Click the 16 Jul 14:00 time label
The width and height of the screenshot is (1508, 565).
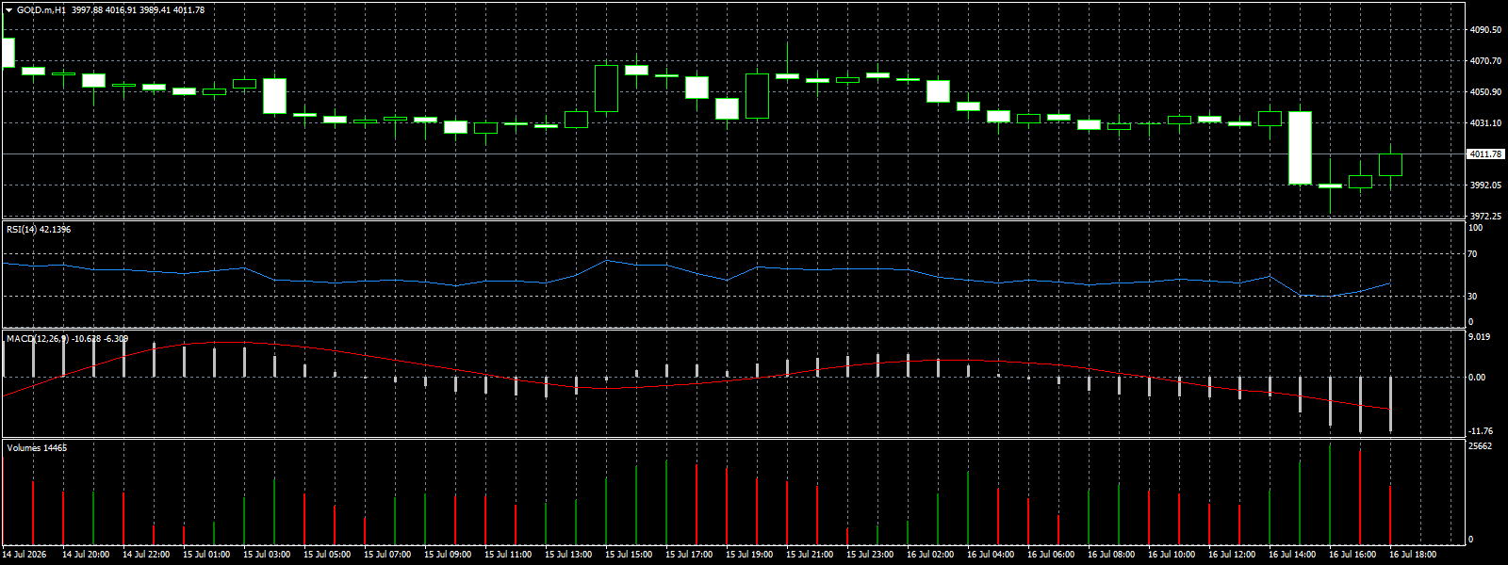point(1292,555)
